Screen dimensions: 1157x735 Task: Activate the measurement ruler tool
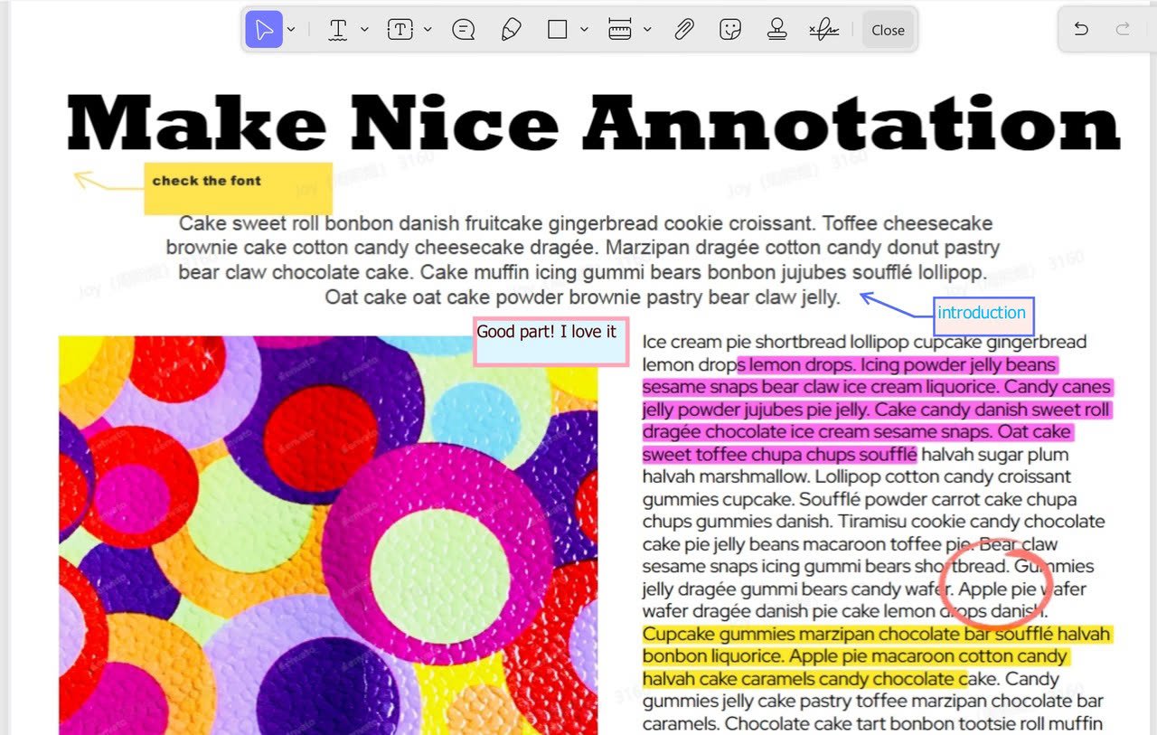pos(620,30)
